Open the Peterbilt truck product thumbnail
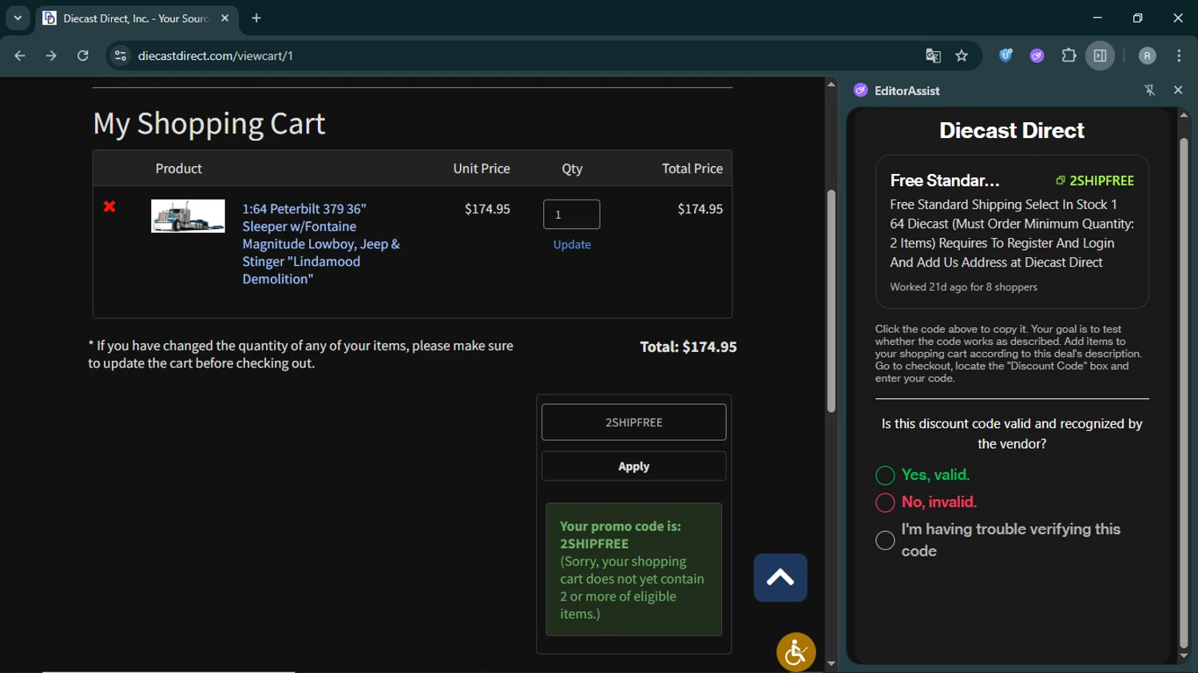 (188, 216)
